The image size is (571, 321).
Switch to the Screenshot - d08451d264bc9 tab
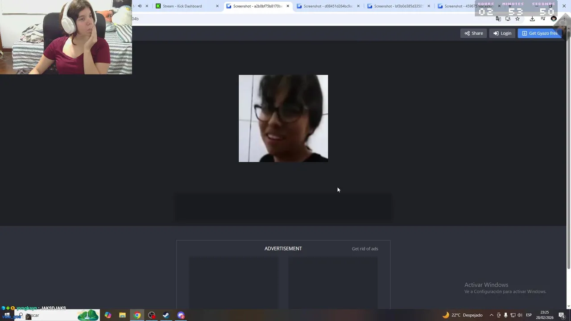click(327, 6)
